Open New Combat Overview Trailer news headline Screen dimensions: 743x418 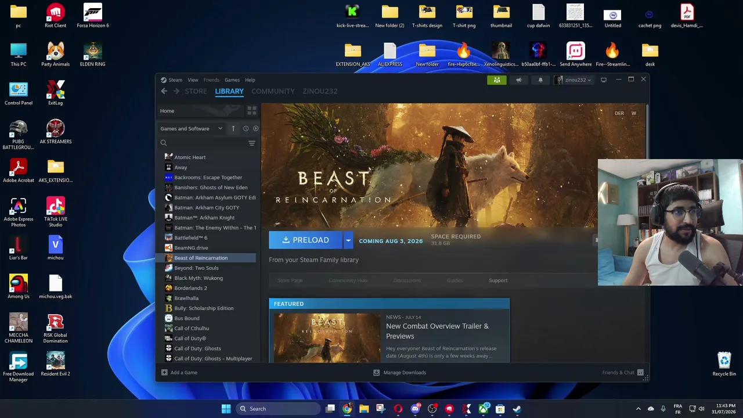(437, 331)
